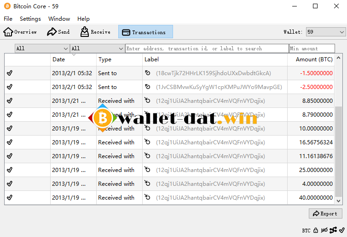The width and height of the screenshot is (347, 237).
Task: Select the amount -1.50000000
Action: pyautogui.click(x=316, y=73)
